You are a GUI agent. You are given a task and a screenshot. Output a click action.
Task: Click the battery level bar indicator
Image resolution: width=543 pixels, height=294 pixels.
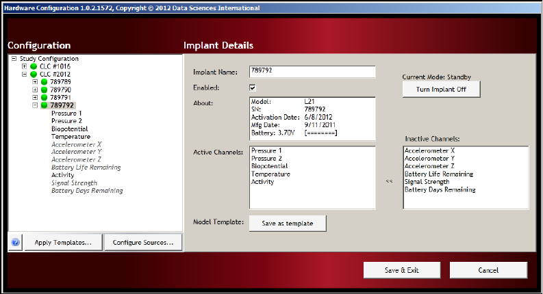[x=320, y=133]
